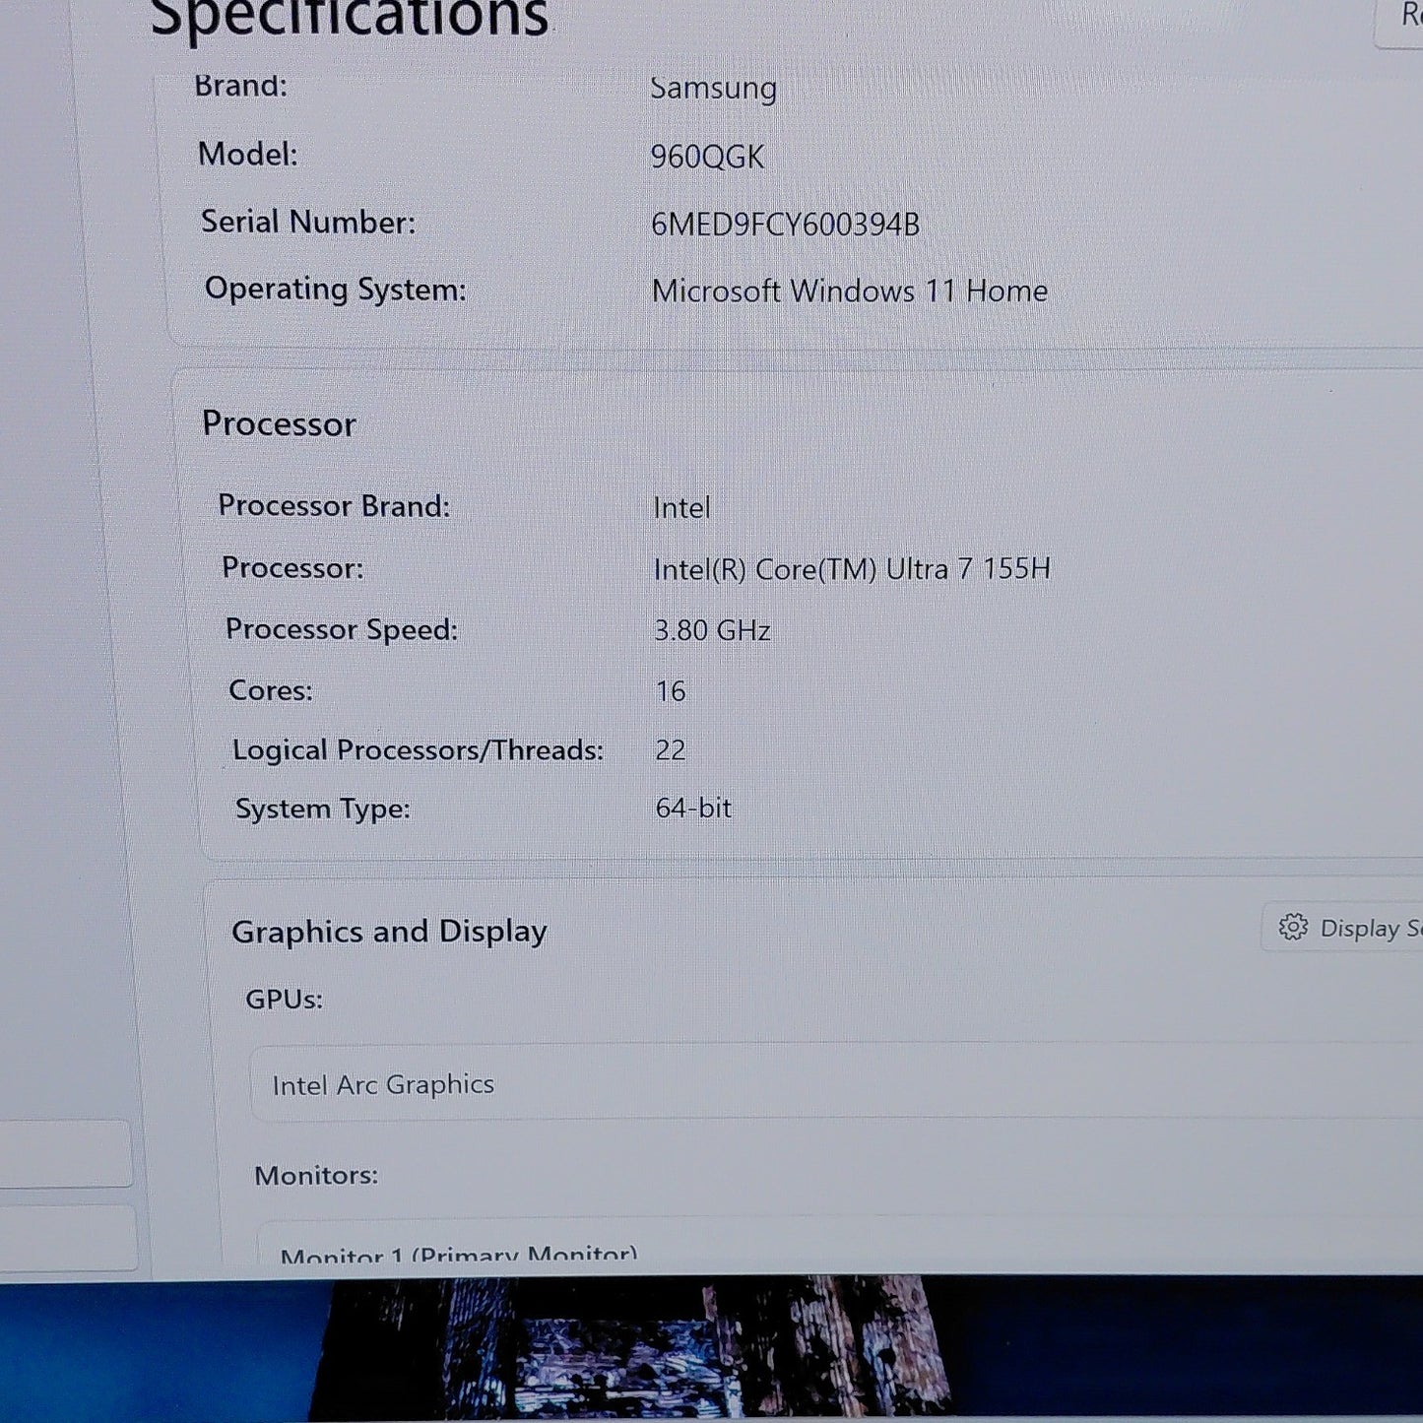Image resolution: width=1423 pixels, height=1423 pixels.
Task: Click the Processor: label
Action: [x=292, y=568]
